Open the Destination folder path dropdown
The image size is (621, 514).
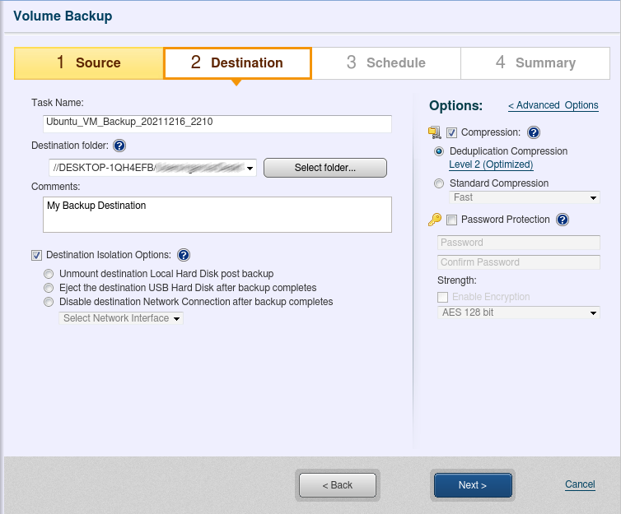point(249,168)
